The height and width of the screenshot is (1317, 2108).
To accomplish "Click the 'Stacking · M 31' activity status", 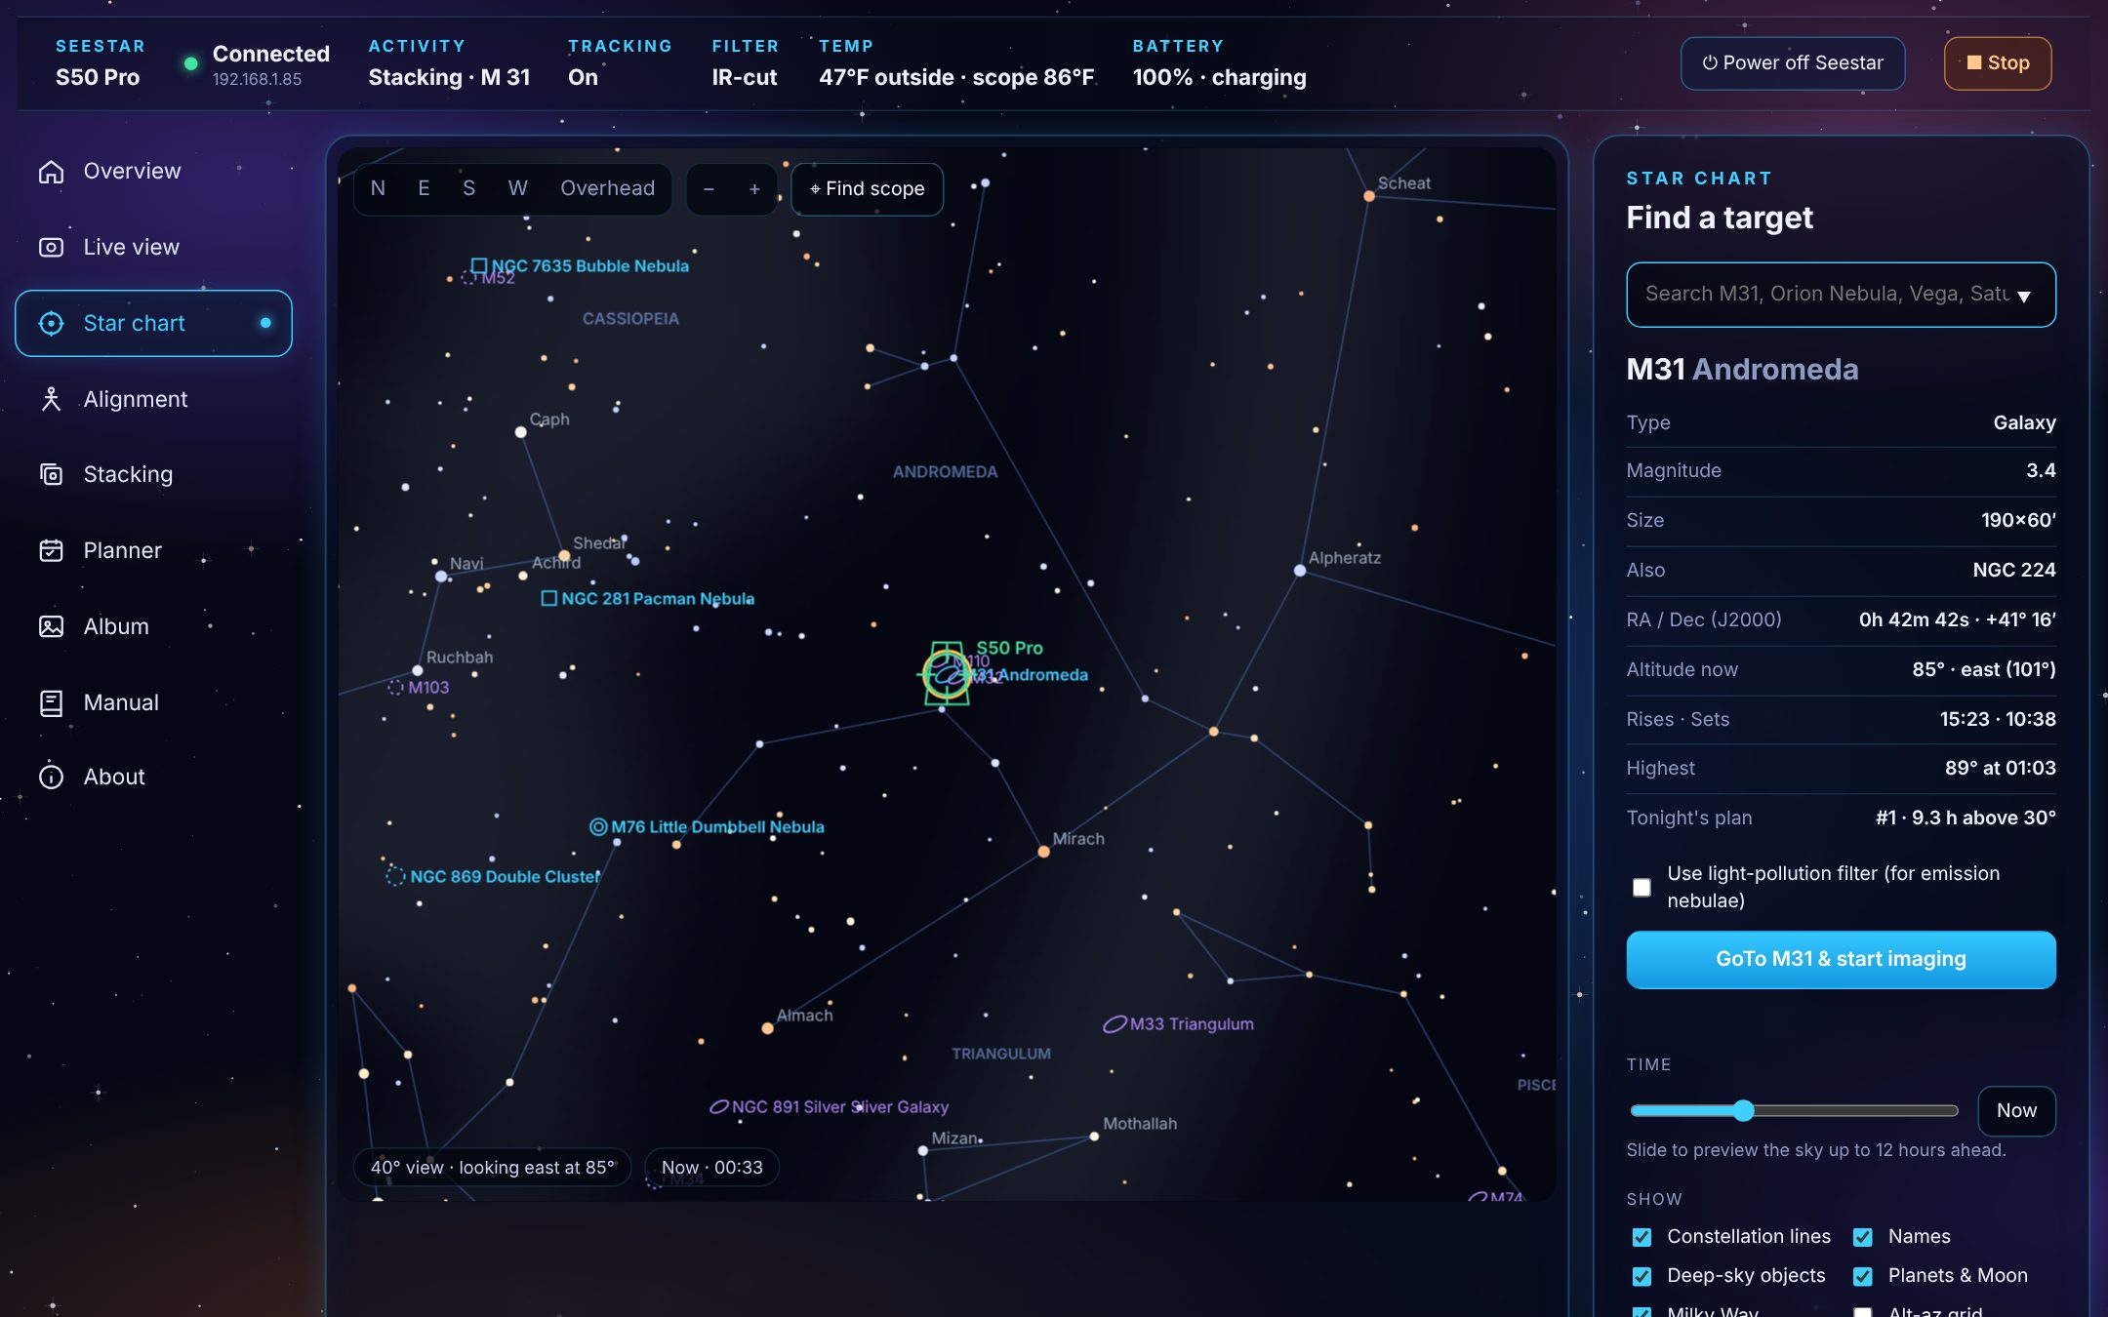I will (x=449, y=77).
